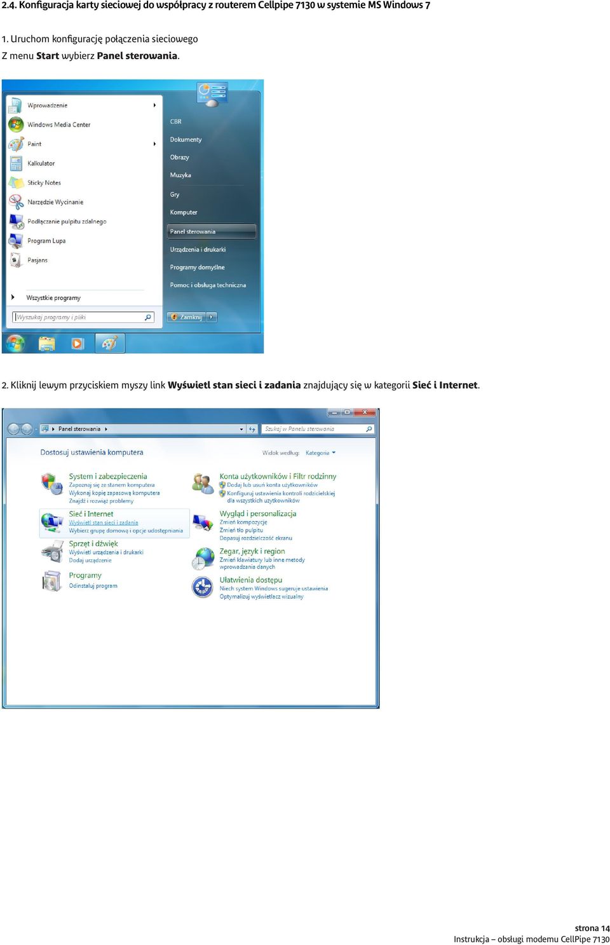
Task: Expand the Paint recent files arrow
Action: 154,144
